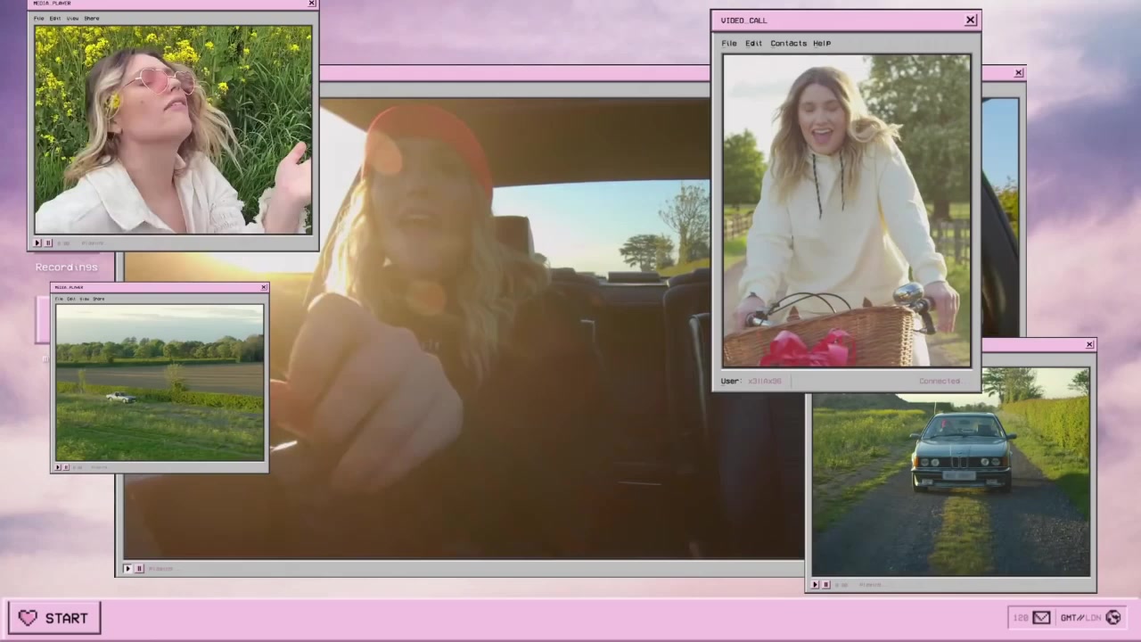Open Contacts menu in Video Call window
This screenshot has height=642, width=1141.
click(788, 43)
